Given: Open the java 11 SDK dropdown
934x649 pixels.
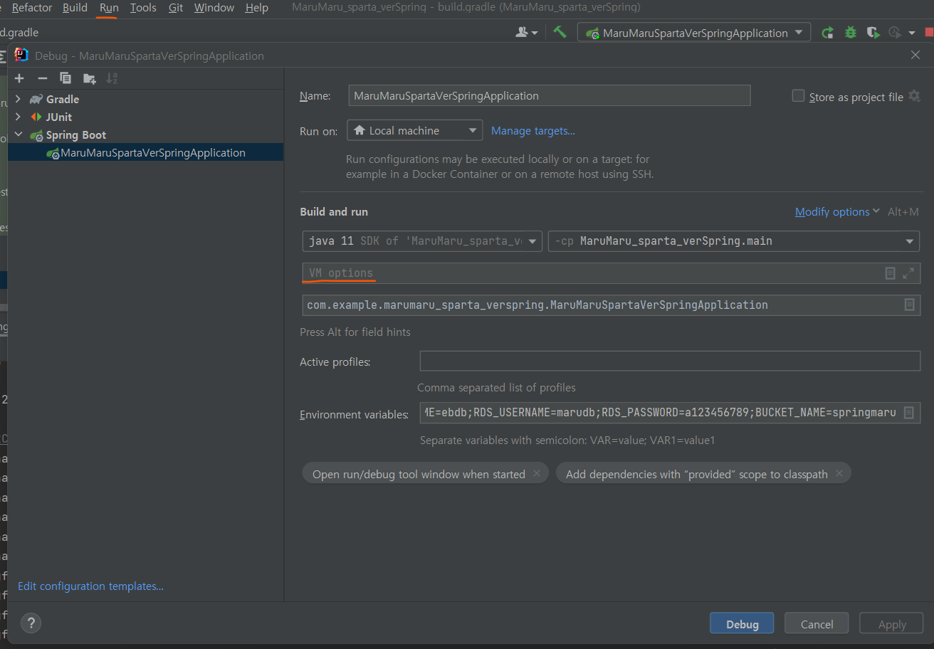Looking at the screenshot, I should click(x=422, y=241).
